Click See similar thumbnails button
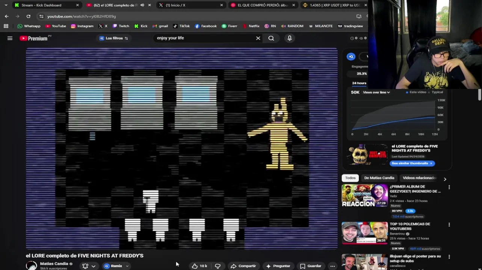Screen dimensions: 482x270 (x=412, y=163)
